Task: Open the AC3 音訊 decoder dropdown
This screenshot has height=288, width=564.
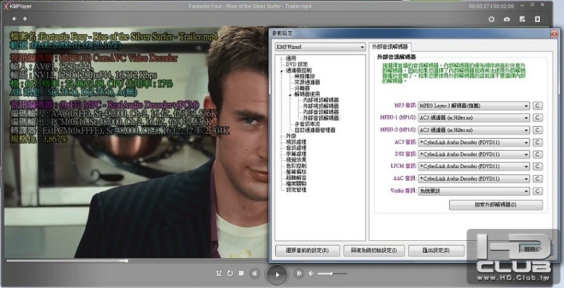Action: (474, 143)
